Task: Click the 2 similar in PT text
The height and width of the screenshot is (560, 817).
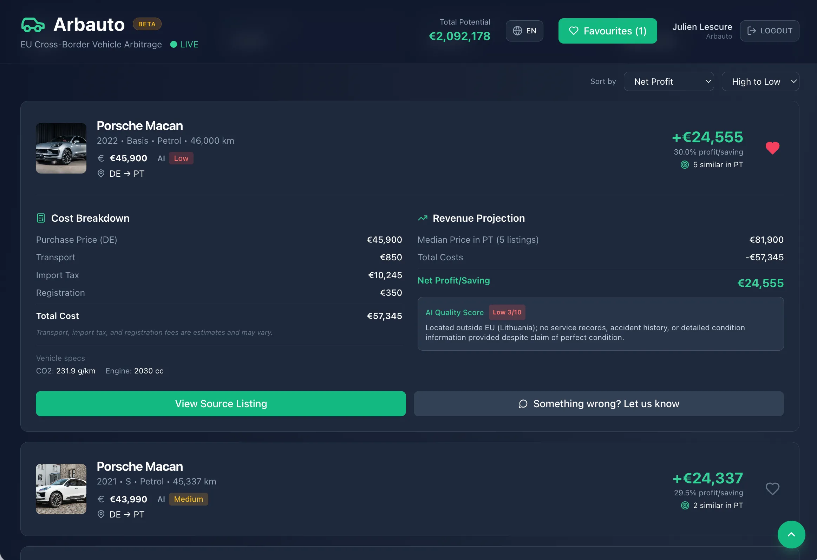Action: point(718,505)
